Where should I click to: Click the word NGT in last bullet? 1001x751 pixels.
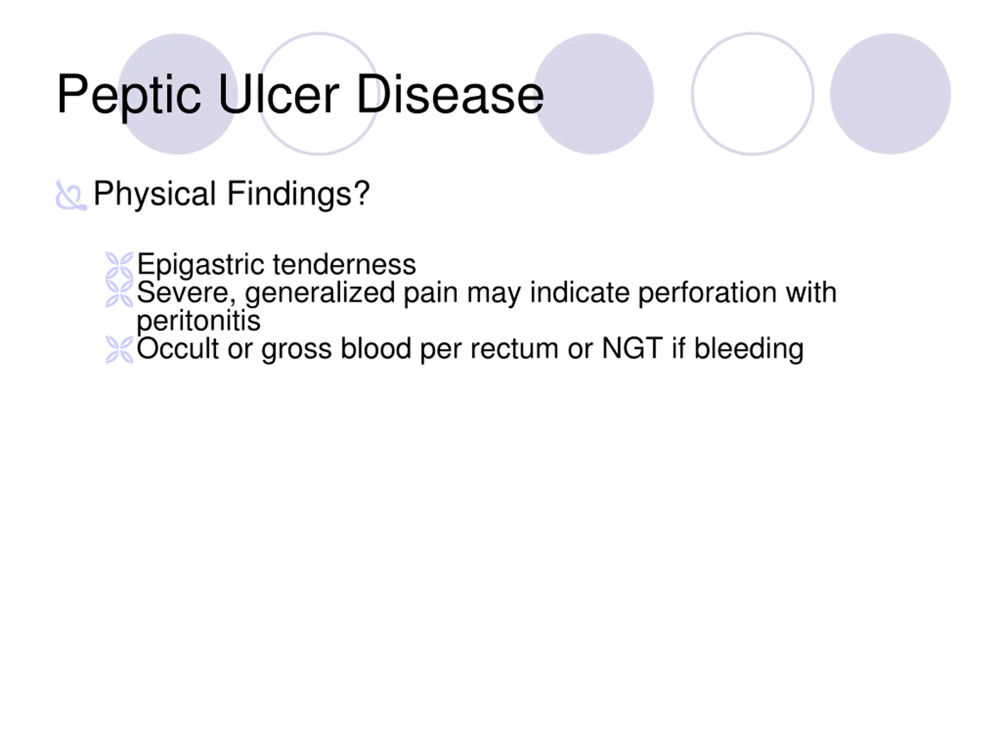(633, 349)
